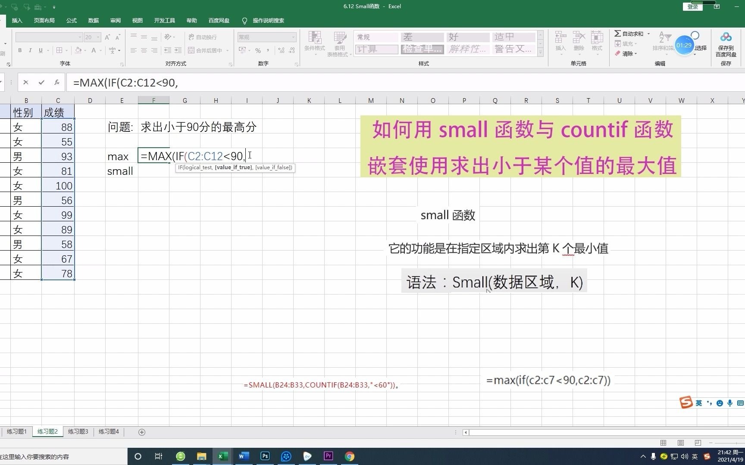
Task: Open the Formulas (公式) ribbon tab
Action: [x=72, y=20]
